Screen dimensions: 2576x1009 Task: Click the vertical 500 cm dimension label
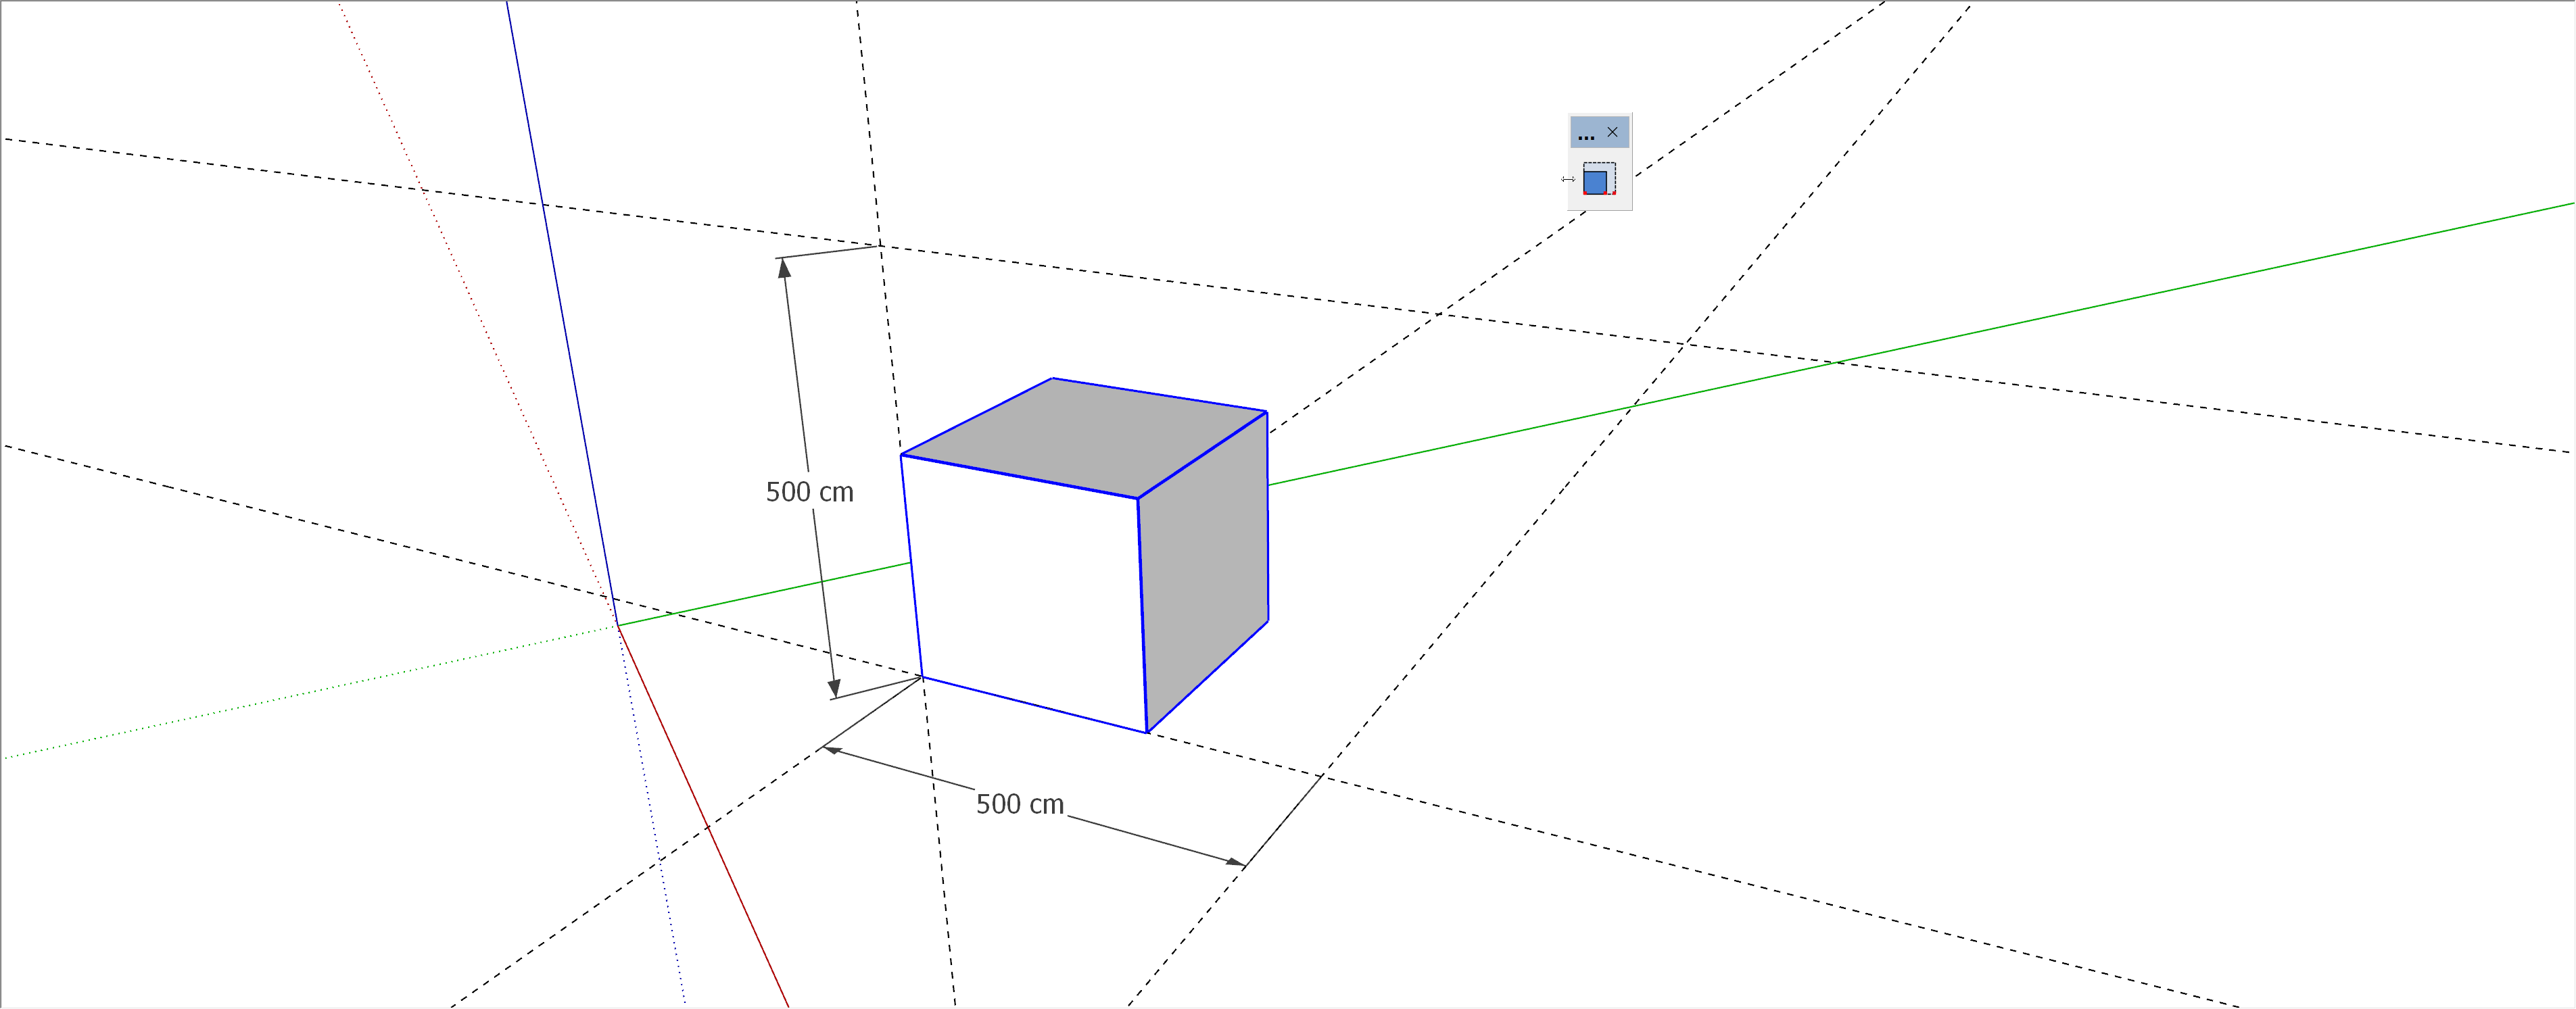tap(809, 492)
